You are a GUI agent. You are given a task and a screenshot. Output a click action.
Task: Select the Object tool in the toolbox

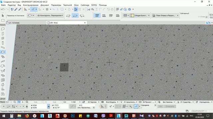pos(3,89)
